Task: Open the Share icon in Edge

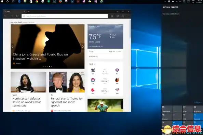Action: (x=123, y=16)
